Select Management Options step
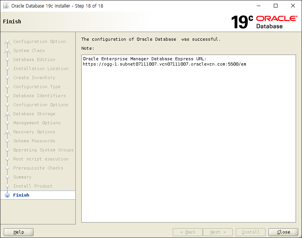The width and height of the screenshot is (302, 238). [37, 123]
